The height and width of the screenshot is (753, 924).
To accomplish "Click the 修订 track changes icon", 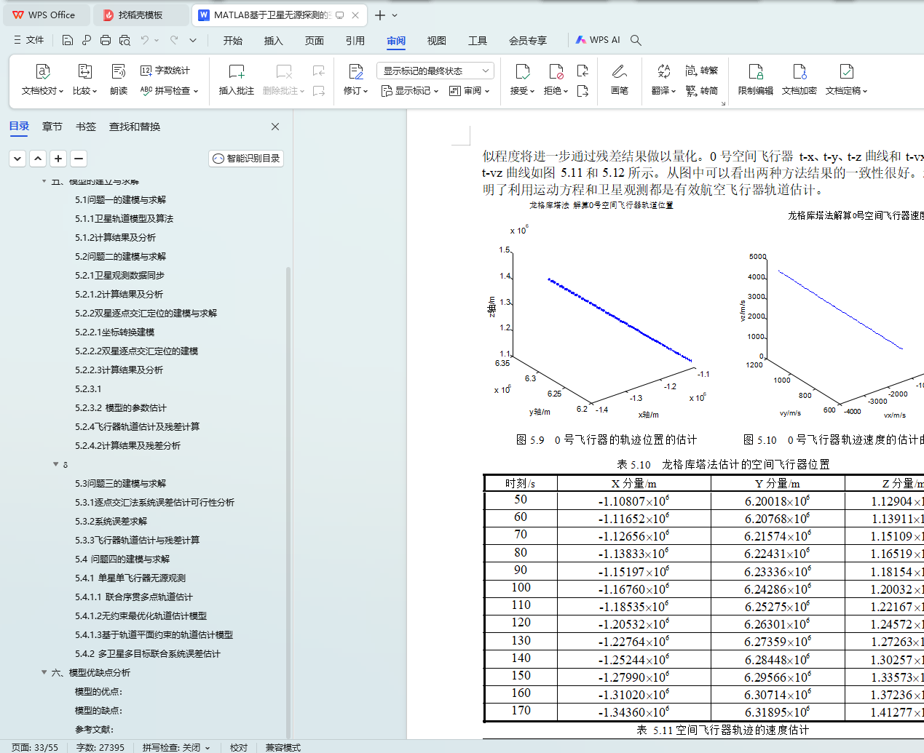I will coord(356,71).
